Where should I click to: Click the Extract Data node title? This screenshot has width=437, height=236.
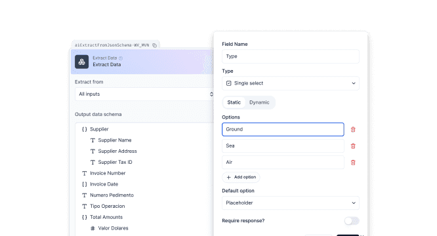coord(107,64)
